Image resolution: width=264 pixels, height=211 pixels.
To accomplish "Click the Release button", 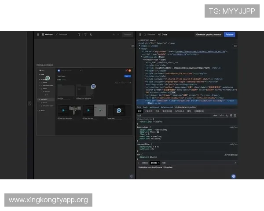I will 229,34.
